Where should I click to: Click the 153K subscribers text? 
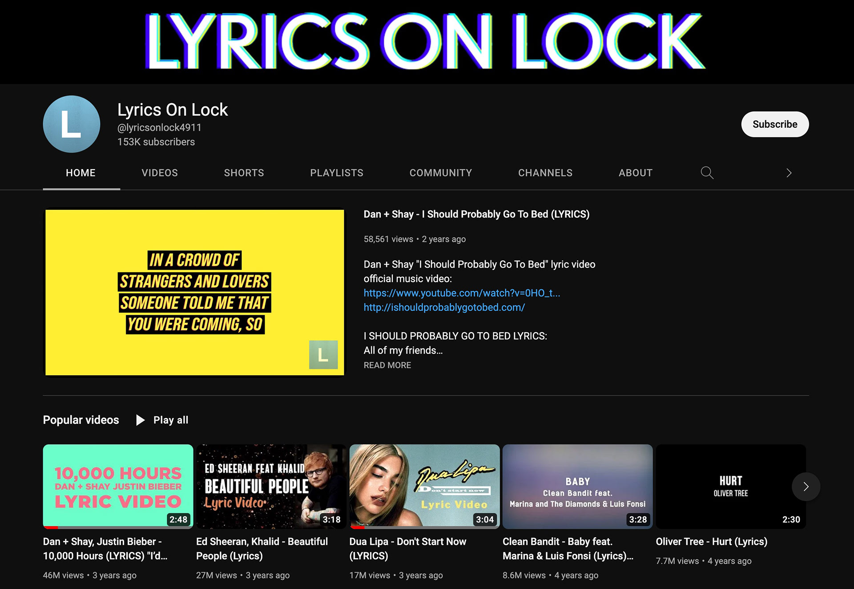coord(156,142)
